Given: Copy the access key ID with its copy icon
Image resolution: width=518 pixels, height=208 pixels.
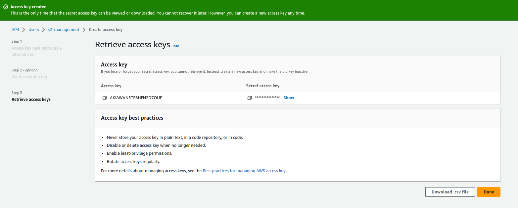Looking at the screenshot, I should 104,98.
